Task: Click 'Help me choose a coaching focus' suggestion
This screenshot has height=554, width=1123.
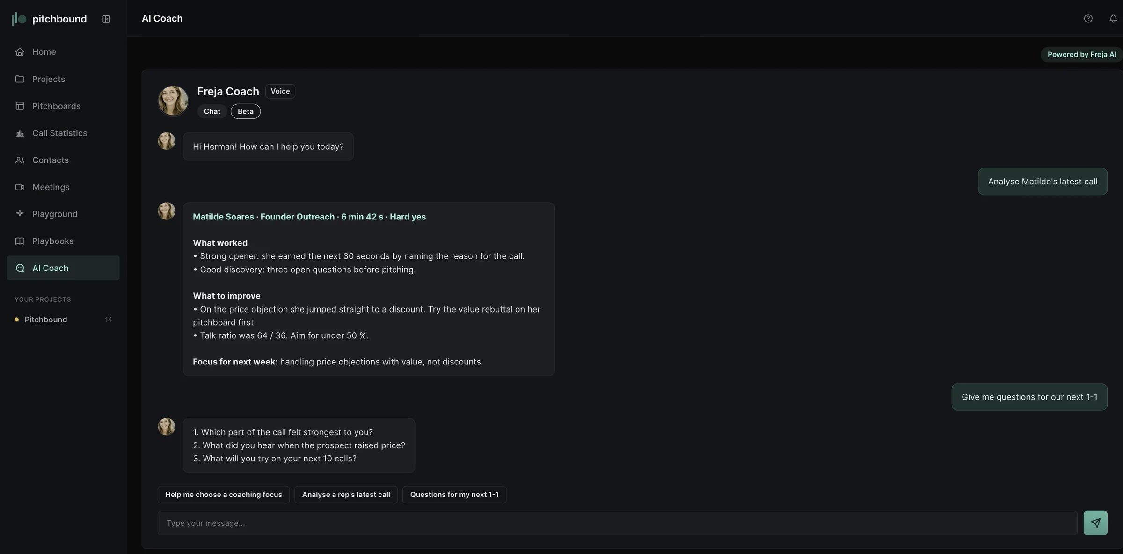Action: [224, 495]
